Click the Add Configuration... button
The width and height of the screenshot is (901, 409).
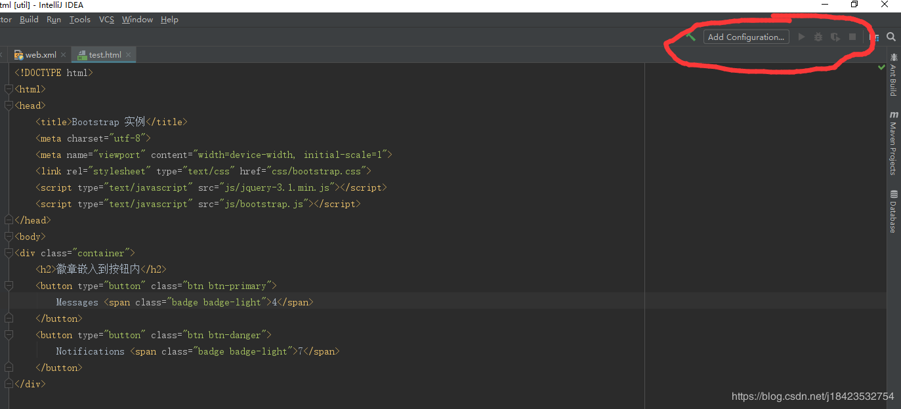tap(746, 37)
